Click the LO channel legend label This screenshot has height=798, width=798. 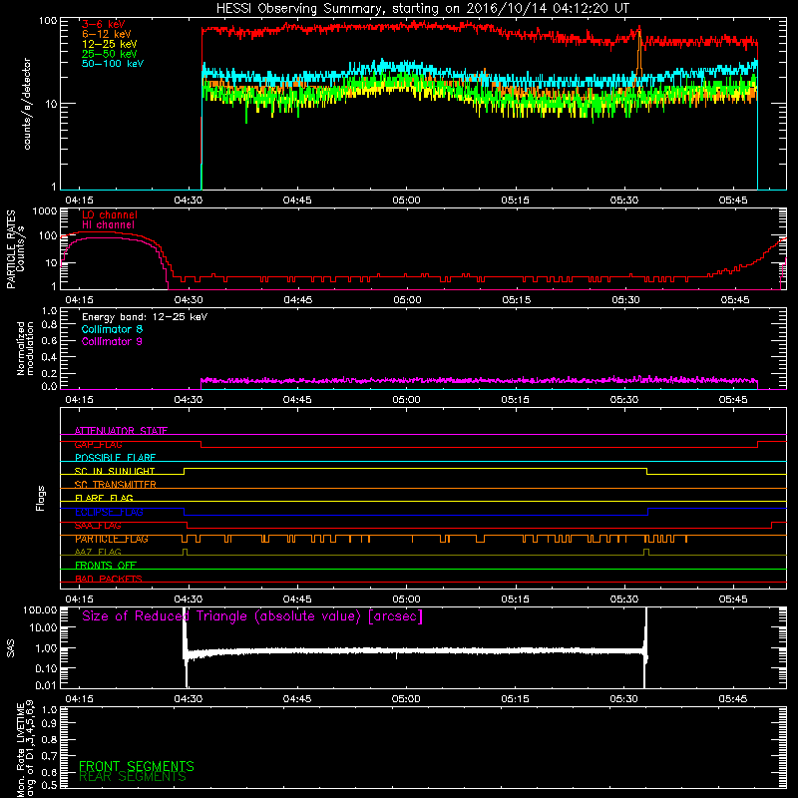point(110,214)
